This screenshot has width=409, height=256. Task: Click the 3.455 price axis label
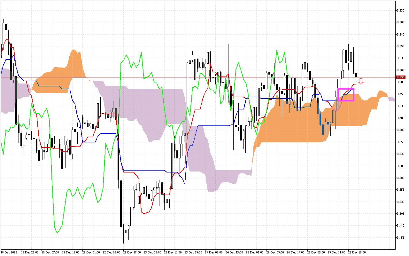coord(400,237)
